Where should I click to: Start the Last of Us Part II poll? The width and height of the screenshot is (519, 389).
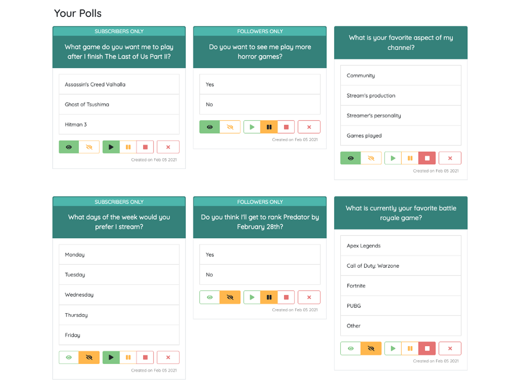[x=111, y=147]
